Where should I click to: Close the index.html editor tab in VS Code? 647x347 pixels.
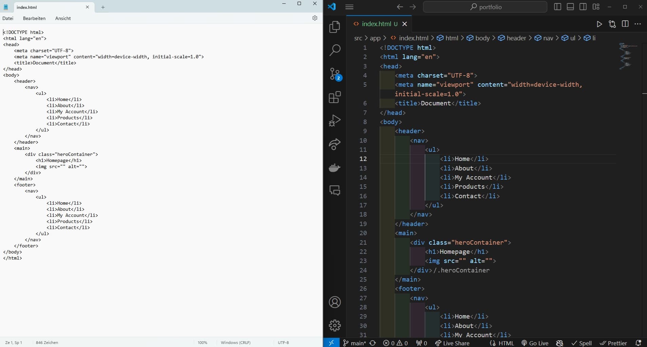[404, 24]
